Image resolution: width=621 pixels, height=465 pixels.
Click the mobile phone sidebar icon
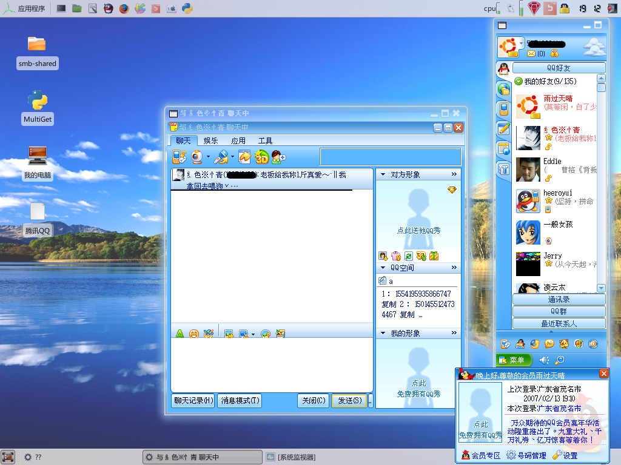tap(504, 108)
